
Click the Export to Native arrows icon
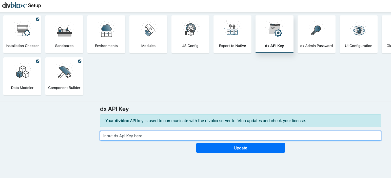point(232,29)
